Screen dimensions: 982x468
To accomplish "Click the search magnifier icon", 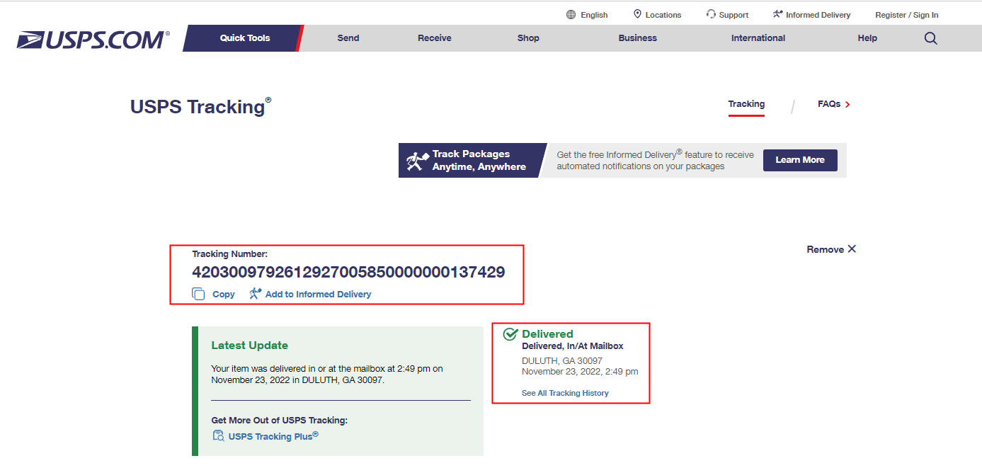I will [x=930, y=38].
